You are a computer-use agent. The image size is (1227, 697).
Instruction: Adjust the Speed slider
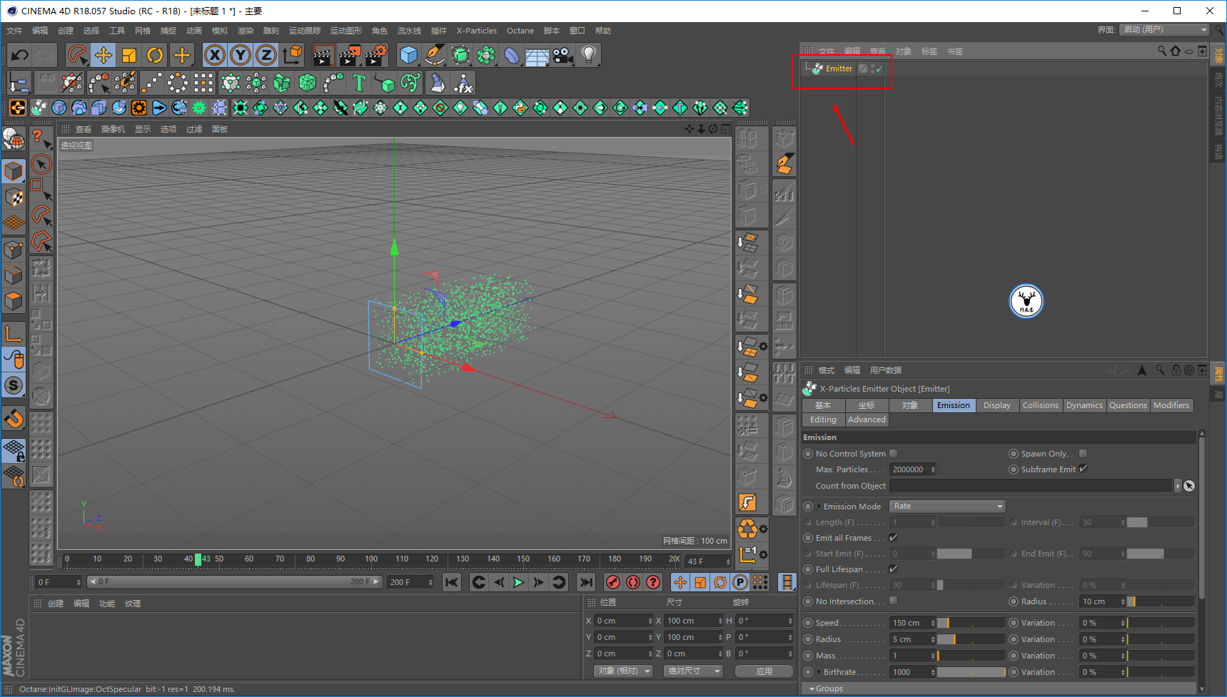tap(971, 623)
